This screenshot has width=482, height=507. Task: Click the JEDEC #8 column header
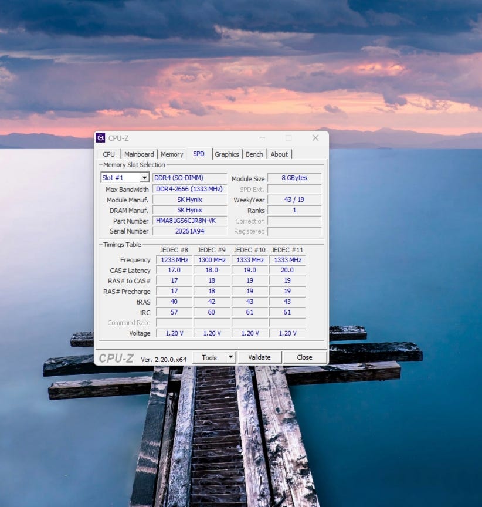click(x=174, y=250)
